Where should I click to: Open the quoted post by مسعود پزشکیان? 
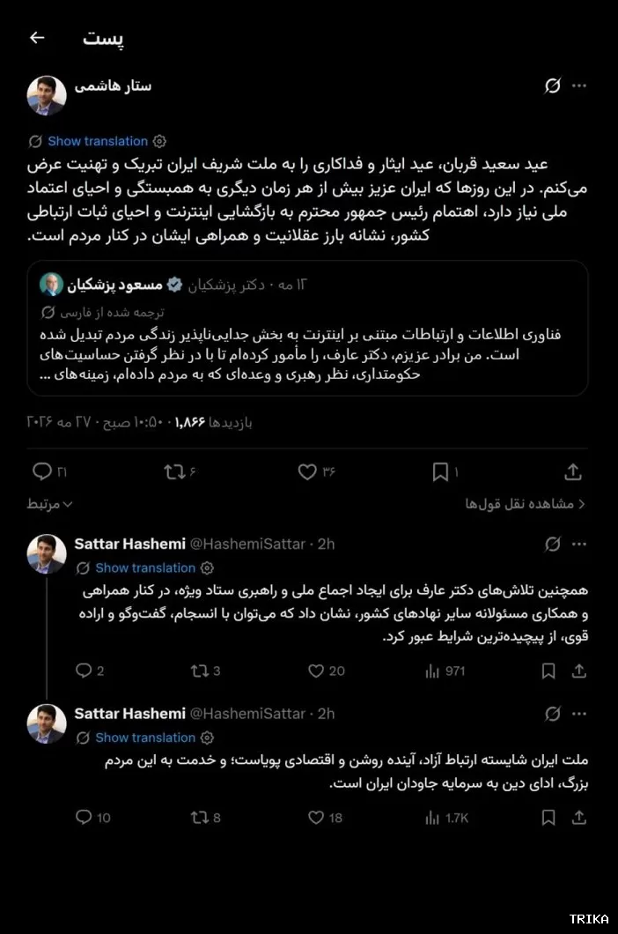[308, 328]
